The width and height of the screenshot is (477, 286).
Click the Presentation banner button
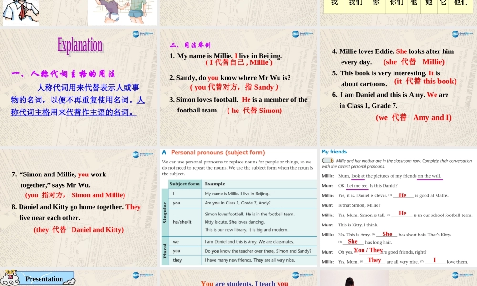click(44, 279)
